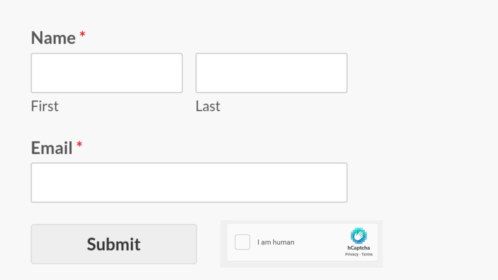Click the "Last" sub-label under the name box
The image size is (498, 280).
(208, 106)
